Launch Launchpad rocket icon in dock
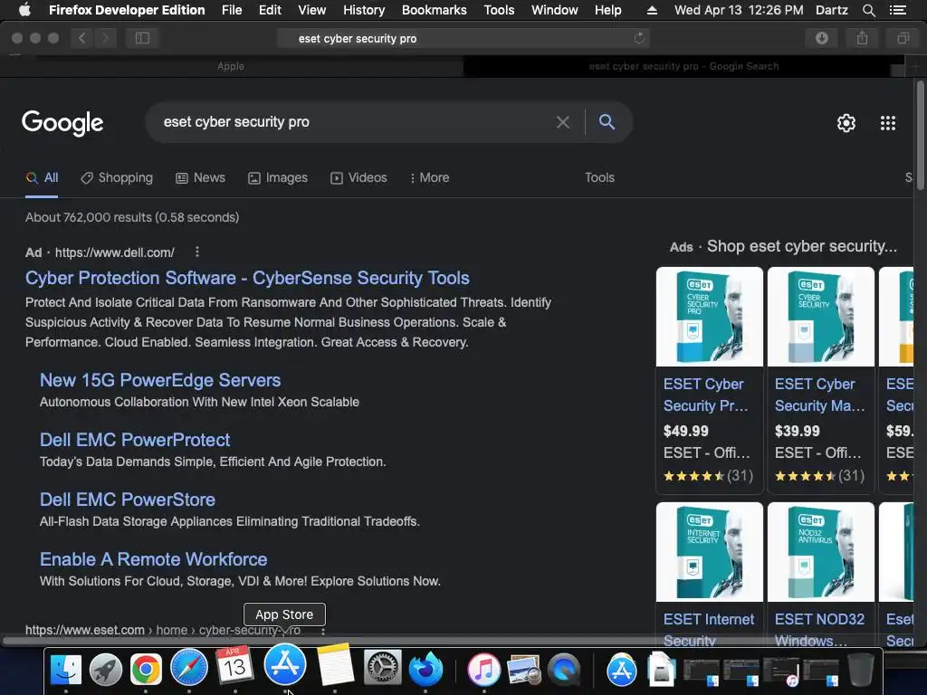 [105, 669]
